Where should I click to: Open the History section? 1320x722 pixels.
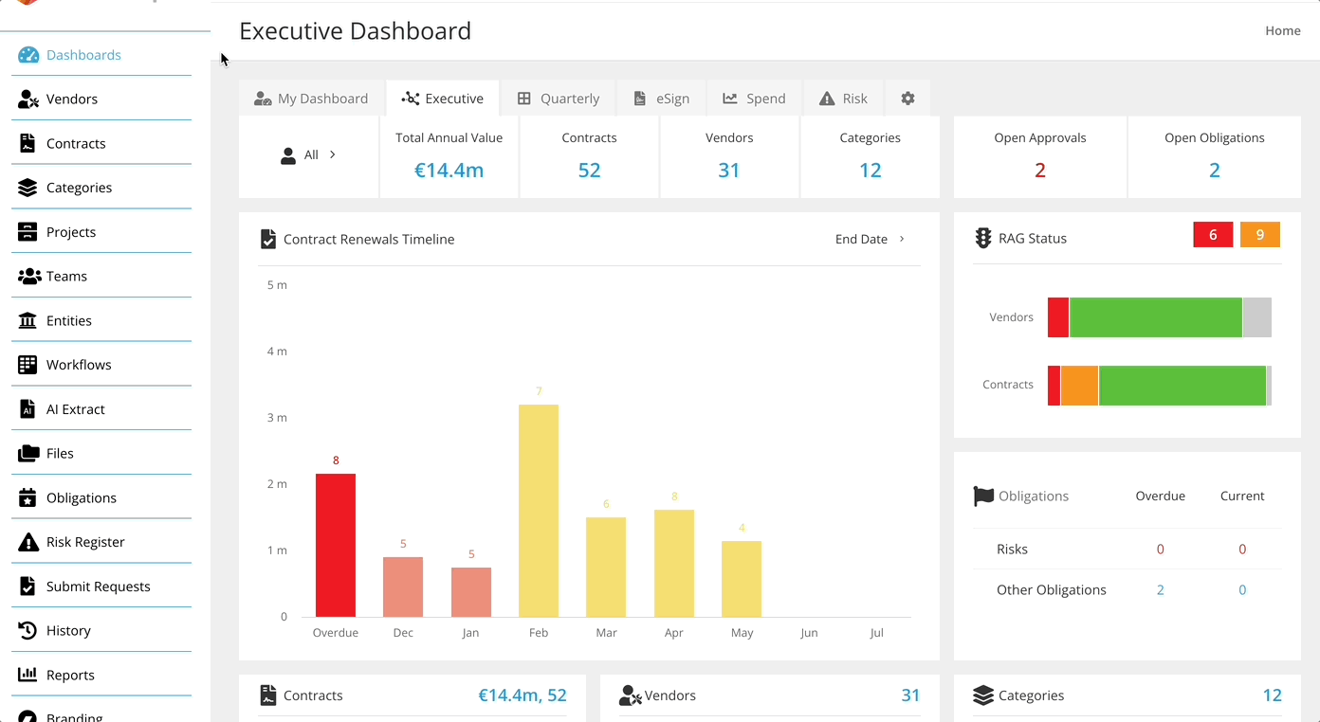68,630
